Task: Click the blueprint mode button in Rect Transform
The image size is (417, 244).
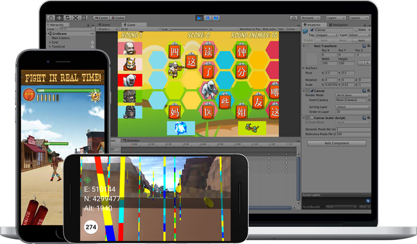Action: 361,63
